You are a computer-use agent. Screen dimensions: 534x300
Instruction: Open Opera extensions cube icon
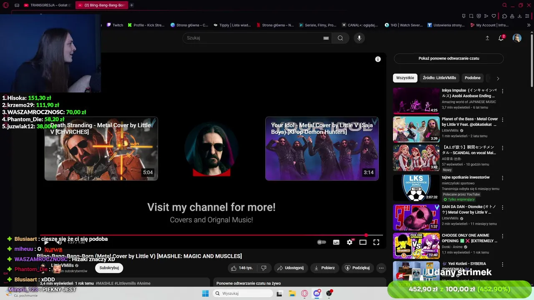pyautogui.click(x=505, y=16)
